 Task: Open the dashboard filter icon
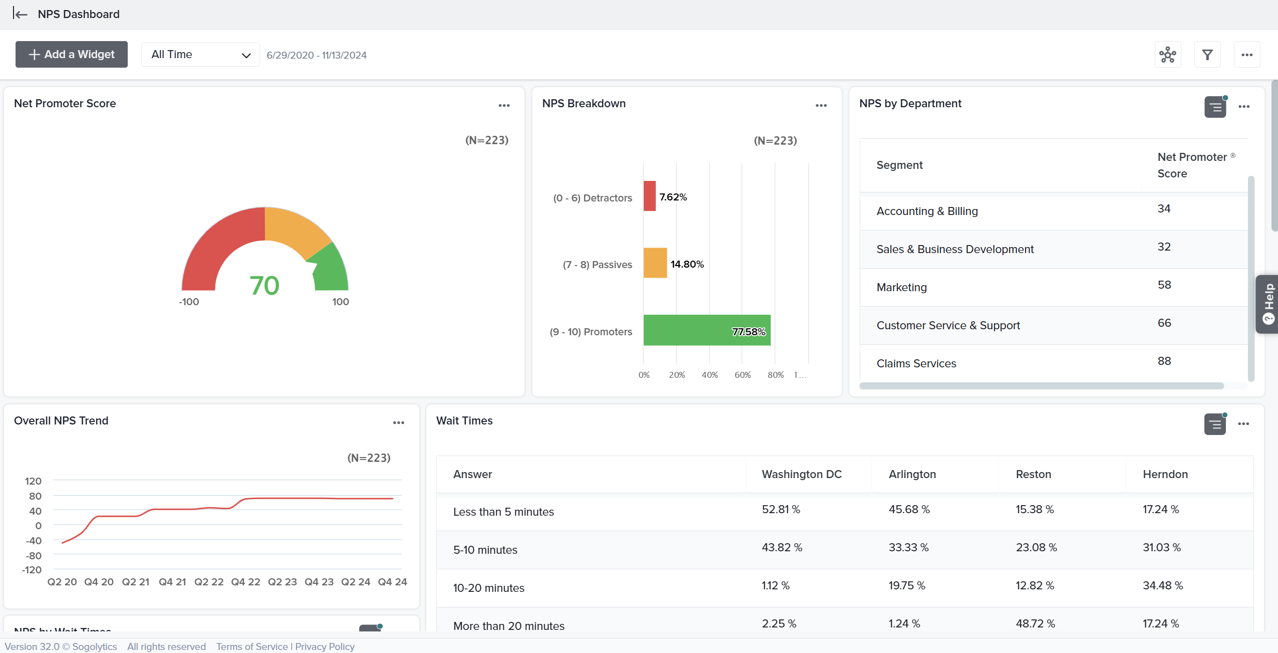click(x=1207, y=54)
